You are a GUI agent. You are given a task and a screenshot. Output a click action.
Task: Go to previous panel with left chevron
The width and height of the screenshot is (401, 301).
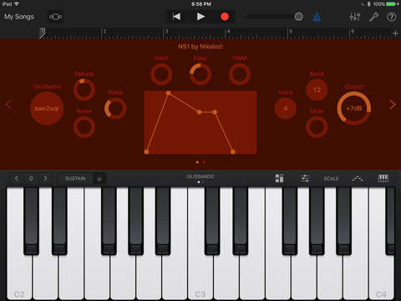tap(8, 105)
